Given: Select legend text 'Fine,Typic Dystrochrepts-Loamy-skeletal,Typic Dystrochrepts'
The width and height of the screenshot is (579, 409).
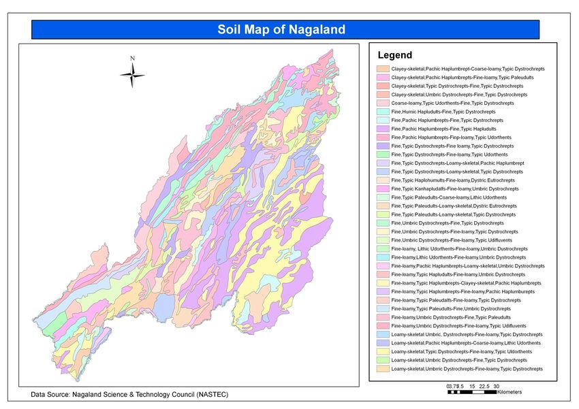Looking at the screenshot, I should [x=457, y=171].
